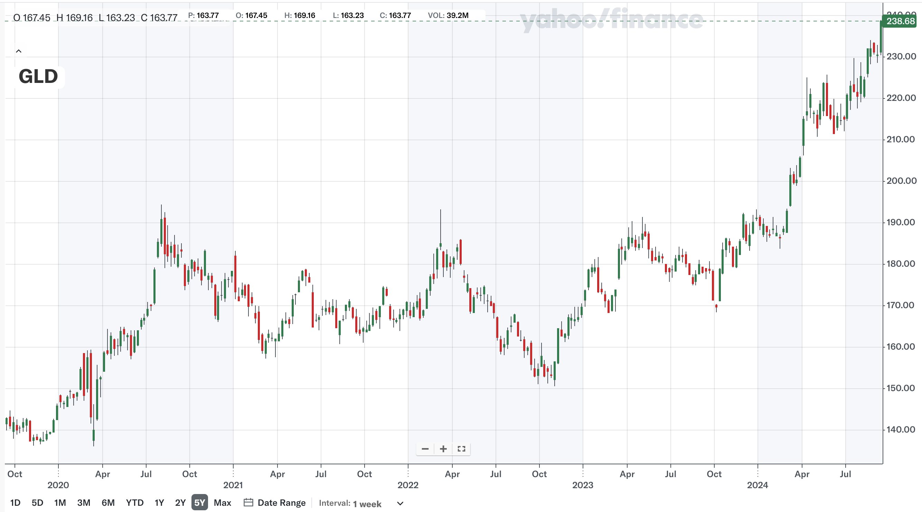Click the O: 167.45 open value readout

click(251, 16)
